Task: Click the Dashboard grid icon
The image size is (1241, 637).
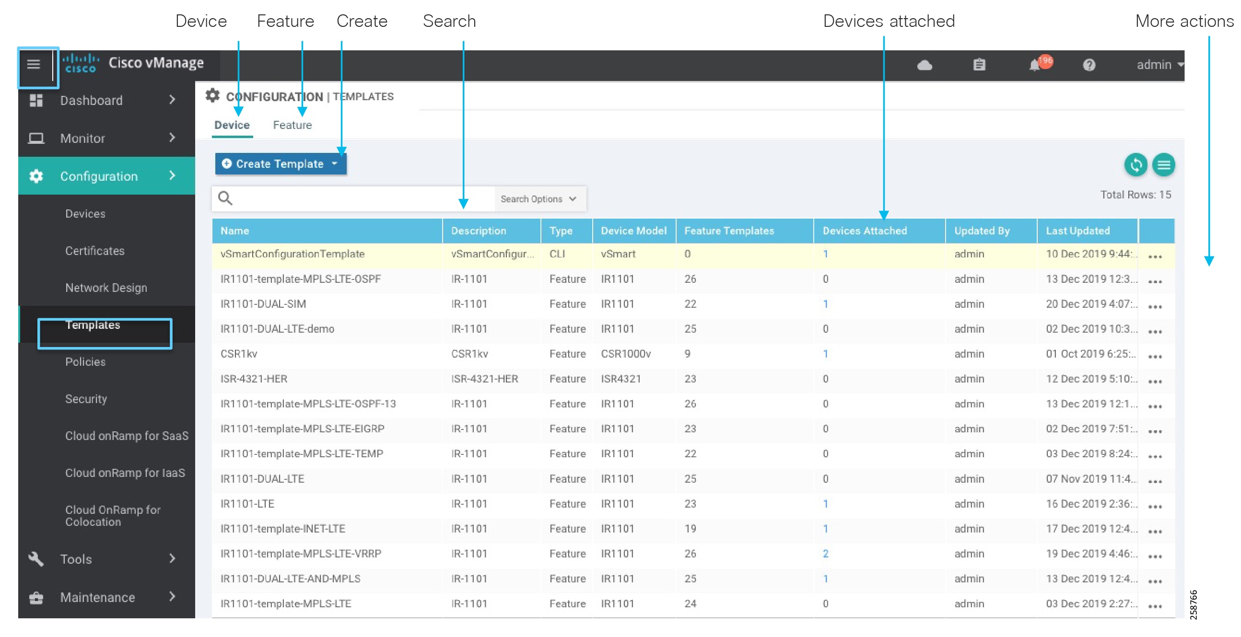Action: click(x=36, y=100)
